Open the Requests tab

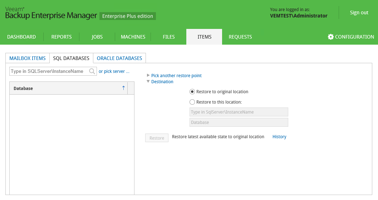point(240,37)
